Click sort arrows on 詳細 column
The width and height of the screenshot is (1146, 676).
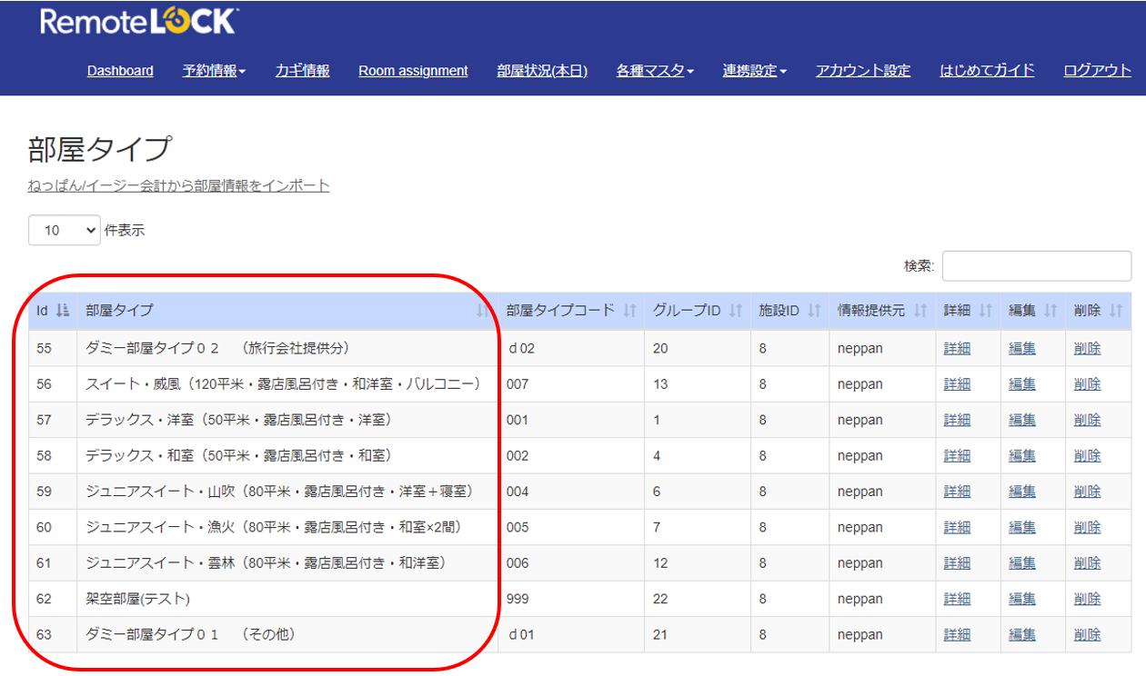point(985,311)
